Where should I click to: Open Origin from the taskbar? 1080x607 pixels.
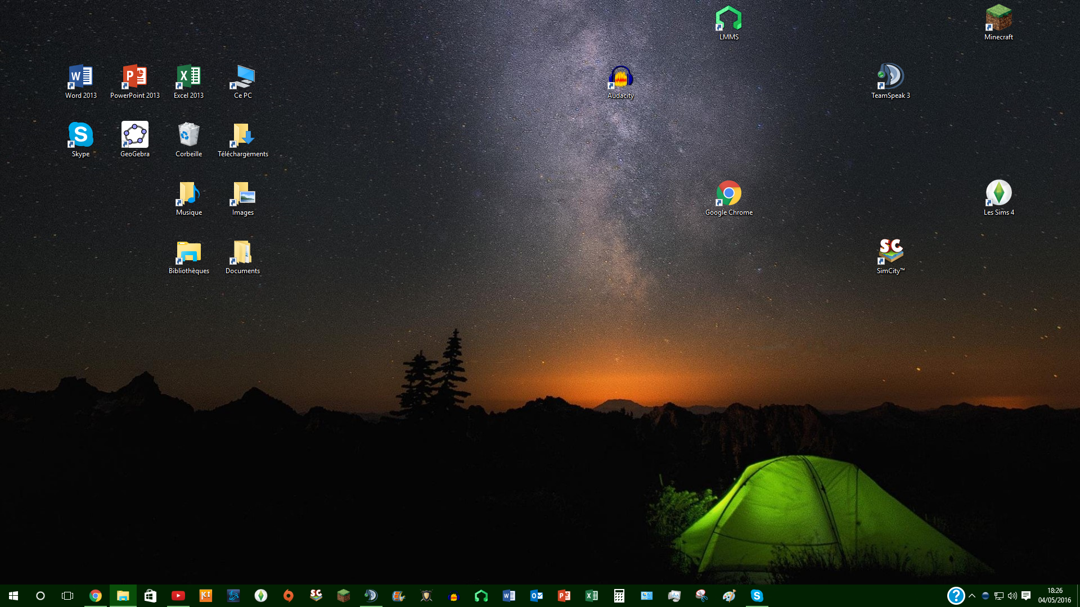point(289,596)
